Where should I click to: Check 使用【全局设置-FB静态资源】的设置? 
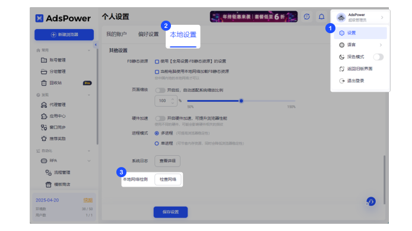tap(157, 62)
